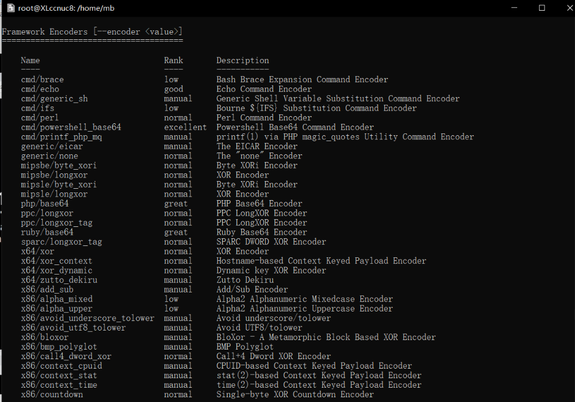
Task: Click the 'sparc/longxor_tag' encoder name
Action: pyautogui.click(x=61, y=241)
